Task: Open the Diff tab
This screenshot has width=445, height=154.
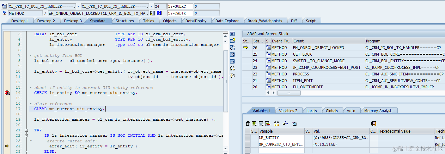Action: 294,21
